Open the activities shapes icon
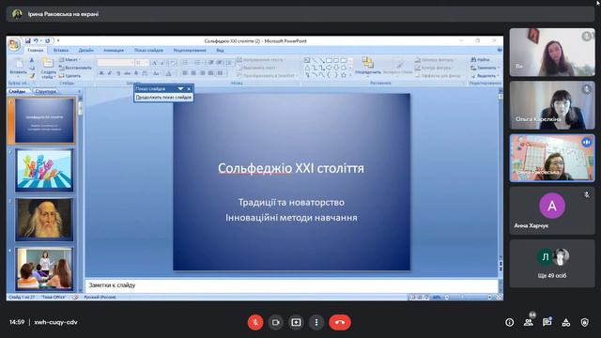The height and width of the screenshot is (338, 601). (x=565, y=323)
